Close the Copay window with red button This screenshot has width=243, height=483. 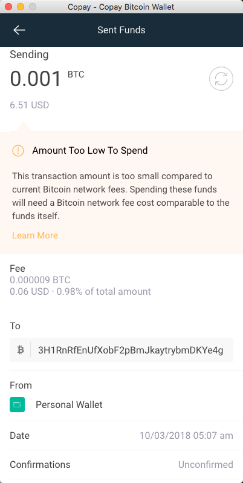pos(8,7)
